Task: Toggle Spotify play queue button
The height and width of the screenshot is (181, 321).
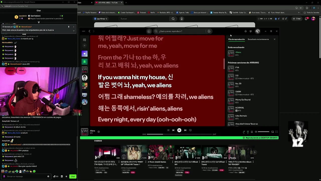Action: [x=248, y=132]
